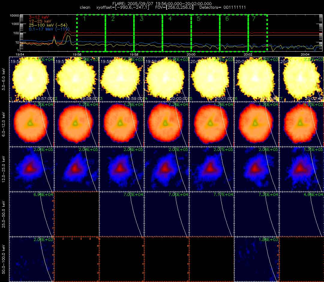Click the 'Detectors= 001111111' header text
This screenshot has height=282, width=324.
tap(223, 7)
